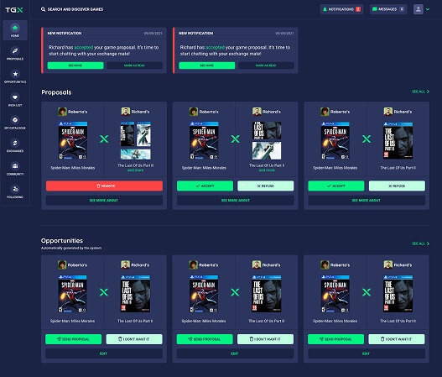442x377 pixels.
Task: Click The Last Of Us cover in first Opportunities card
Action: pos(135,294)
